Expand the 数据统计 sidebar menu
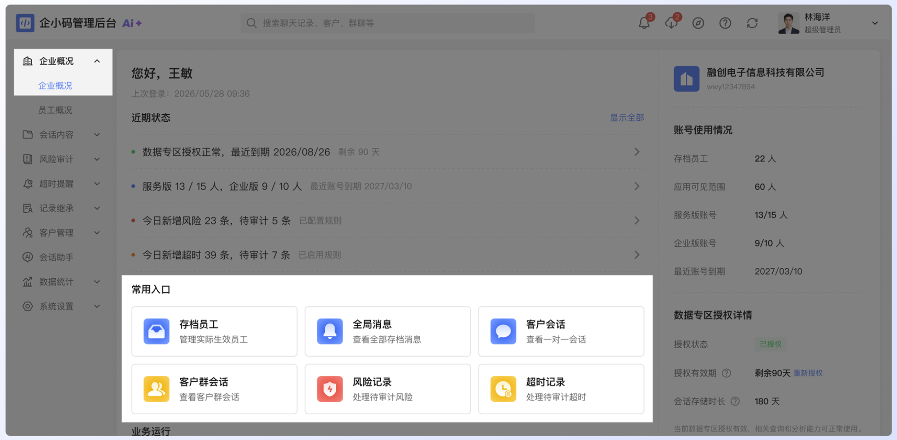Screen dimensions: 897x440 pos(97,281)
